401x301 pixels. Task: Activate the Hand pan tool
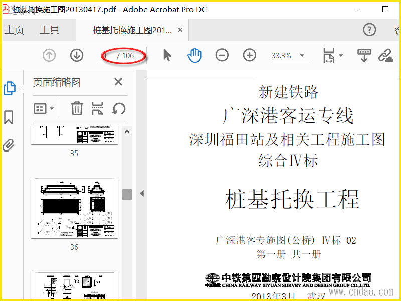[194, 55]
